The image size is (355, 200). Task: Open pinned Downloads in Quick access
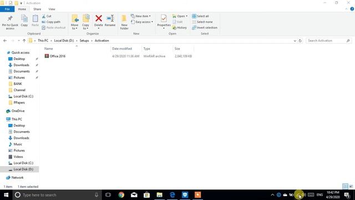pos(21,65)
